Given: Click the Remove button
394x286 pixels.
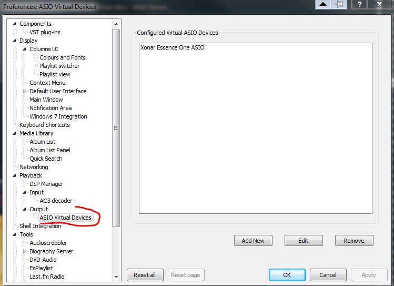Looking at the screenshot, I should (354, 241).
